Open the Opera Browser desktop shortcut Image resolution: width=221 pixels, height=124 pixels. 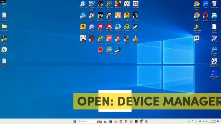click(205, 17)
